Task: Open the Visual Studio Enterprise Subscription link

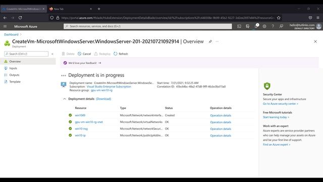Action: pos(109,86)
